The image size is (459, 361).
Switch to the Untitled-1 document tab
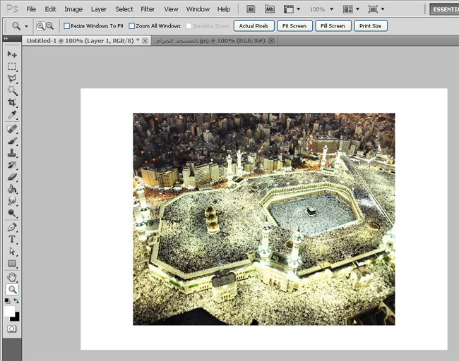point(80,41)
